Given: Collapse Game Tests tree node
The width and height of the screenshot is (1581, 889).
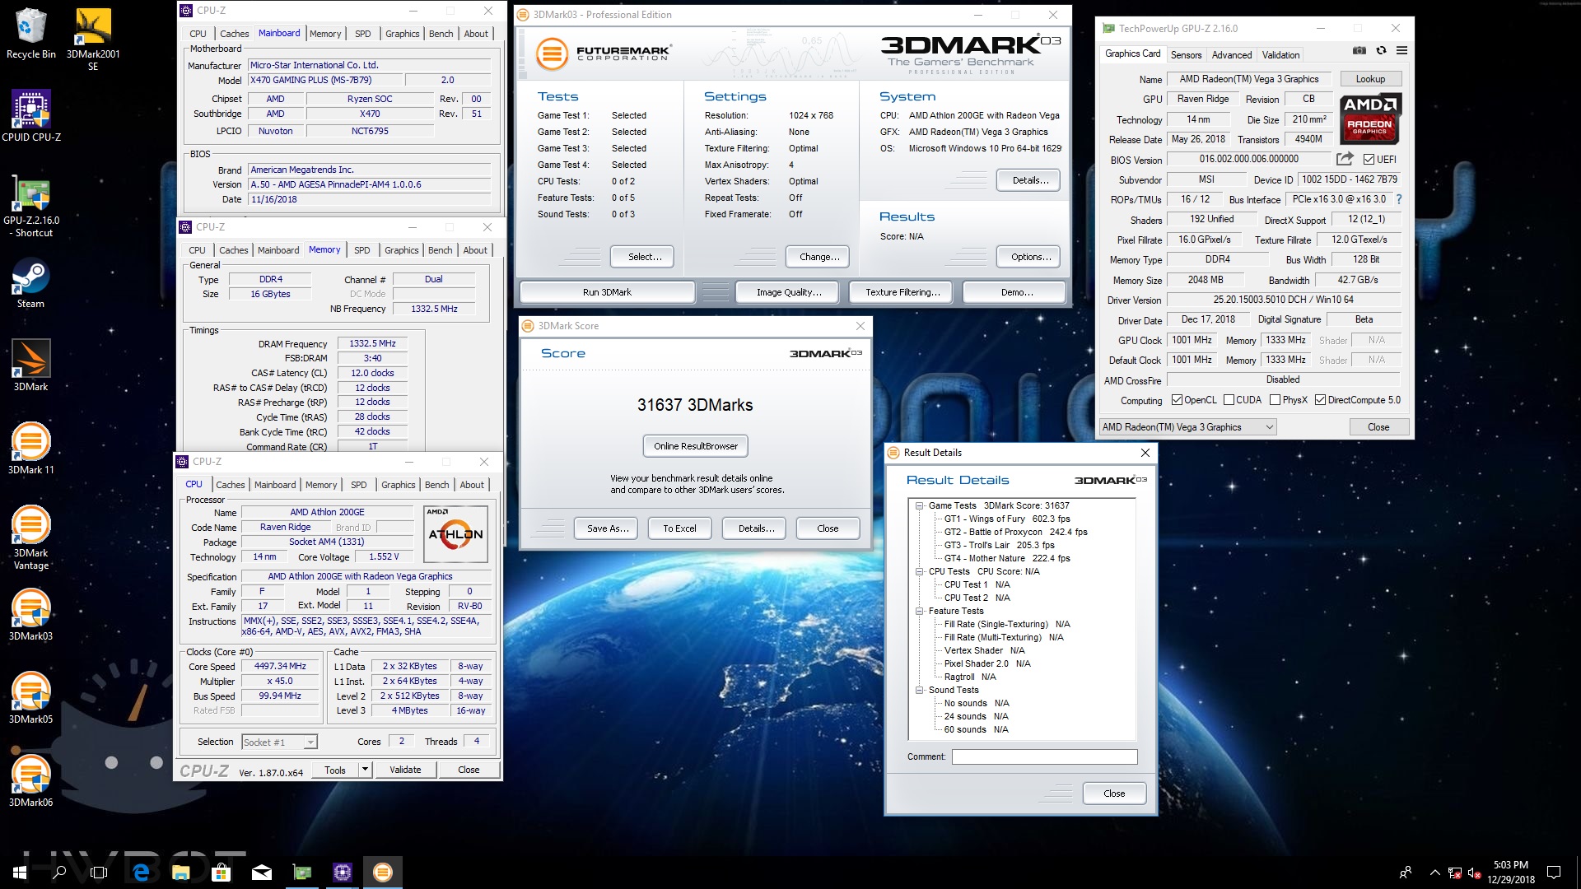Looking at the screenshot, I should coord(919,506).
